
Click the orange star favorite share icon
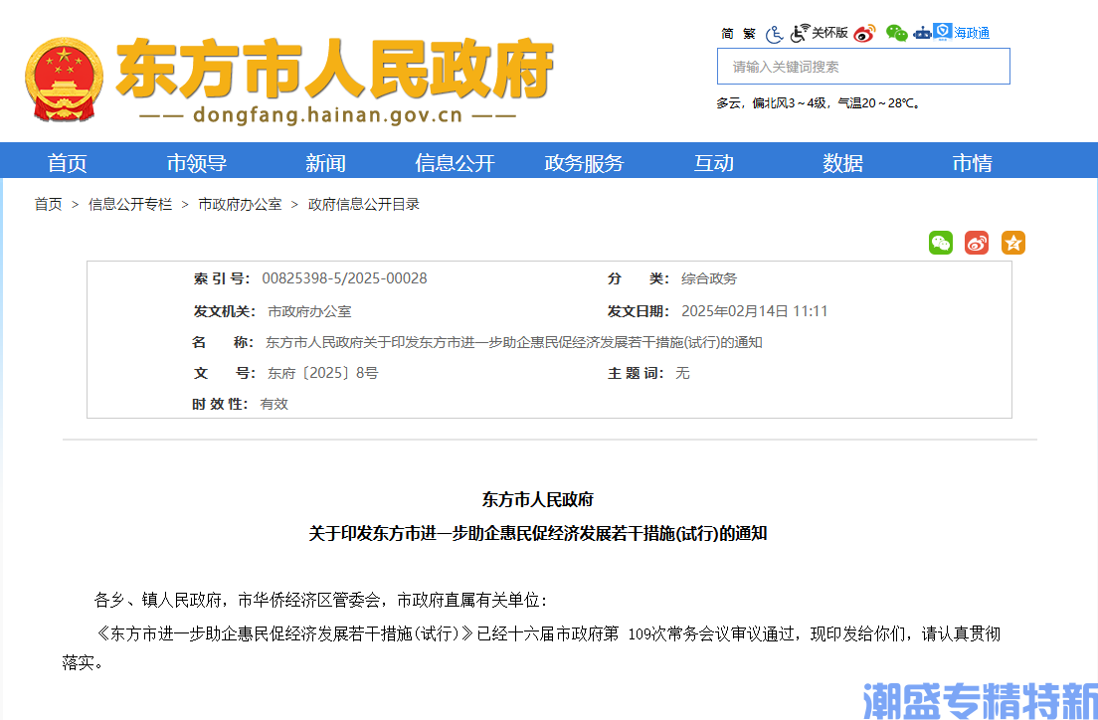(1013, 243)
